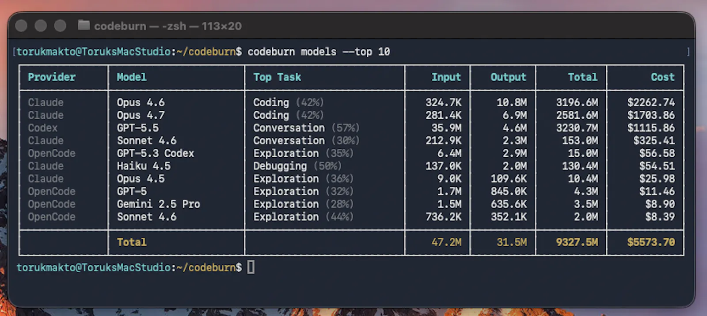
Task: Click 'Claude' provider in the Haiku 4.5 row
Action: point(46,166)
